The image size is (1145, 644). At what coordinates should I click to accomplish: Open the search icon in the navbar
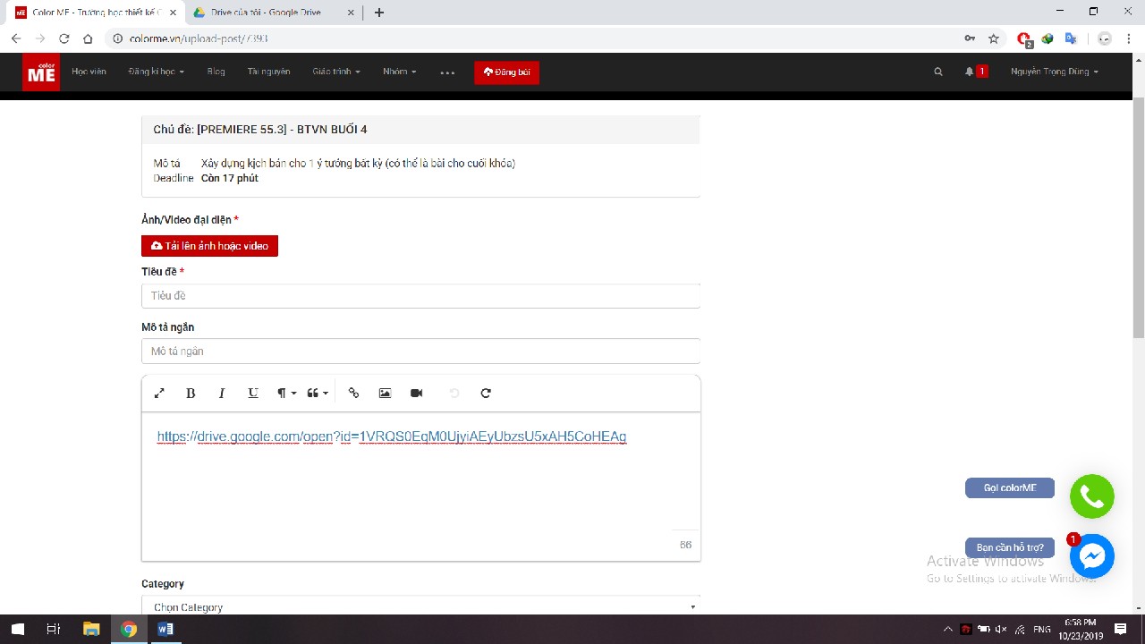pos(938,72)
